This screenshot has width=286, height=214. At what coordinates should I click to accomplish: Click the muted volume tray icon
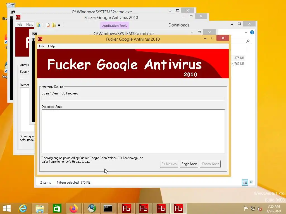pos(260,208)
